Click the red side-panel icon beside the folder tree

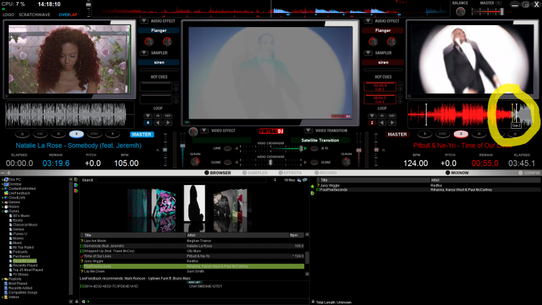[x=76, y=190]
